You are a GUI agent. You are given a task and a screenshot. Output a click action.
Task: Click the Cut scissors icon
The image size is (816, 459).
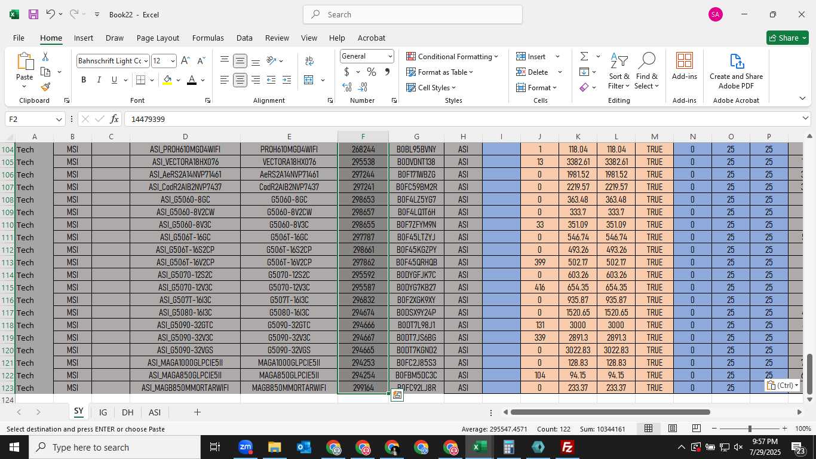45,57
